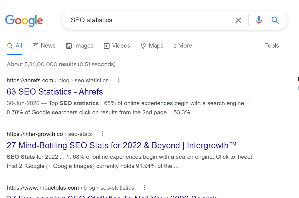Open the Videos results tab
The height and width of the screenshot is (198, 299).
[117, 46]
